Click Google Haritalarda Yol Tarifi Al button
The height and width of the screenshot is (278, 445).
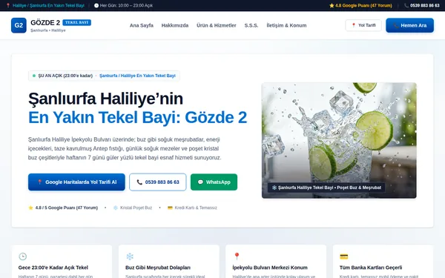[x=76, y=182]
